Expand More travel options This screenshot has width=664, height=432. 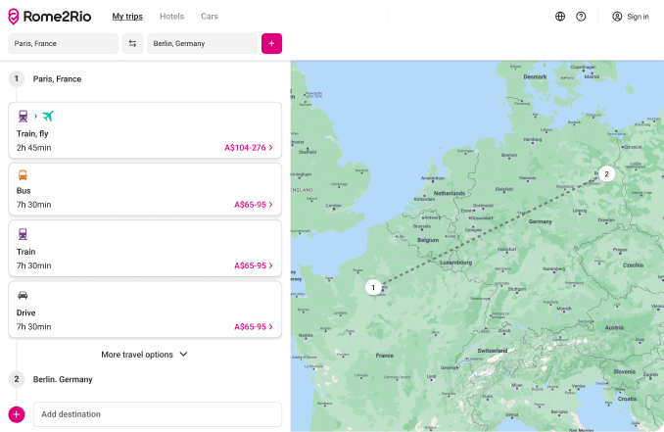click(144, 355)
